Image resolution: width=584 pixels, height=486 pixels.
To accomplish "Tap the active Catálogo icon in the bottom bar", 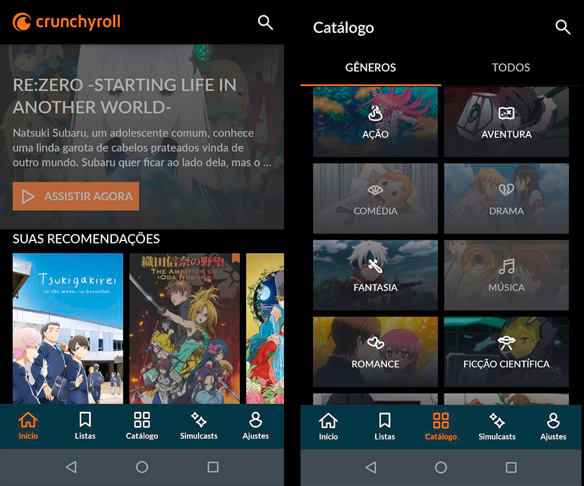I will [441, 427].
